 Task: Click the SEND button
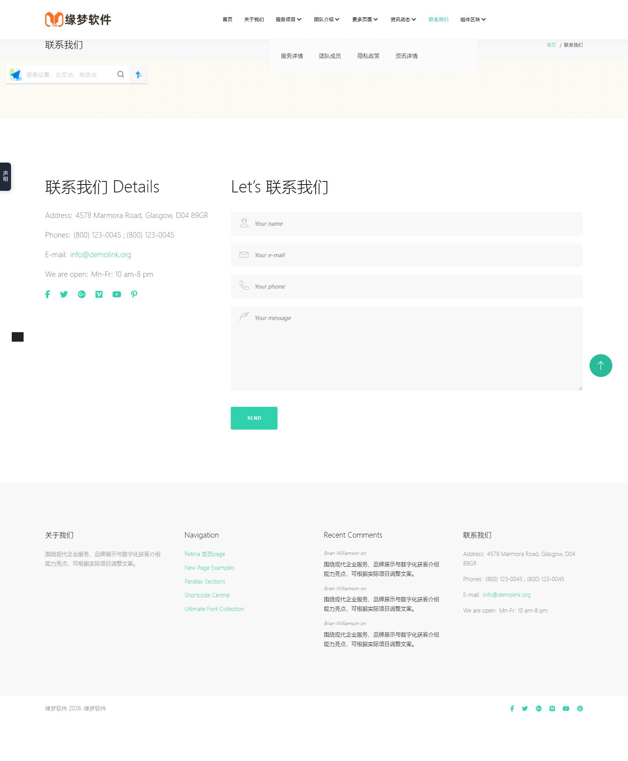[x=254, y=418]
